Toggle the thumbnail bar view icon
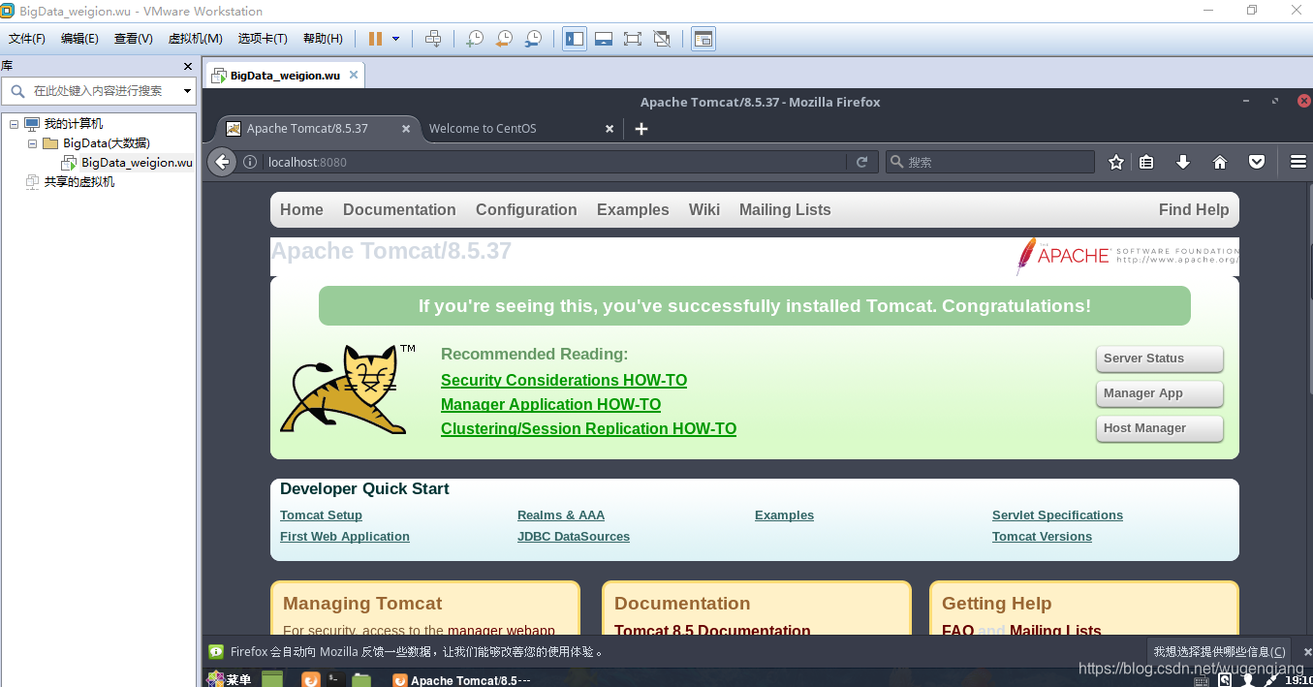Viewport: 1313px width, 687px height. pos(604,39)
